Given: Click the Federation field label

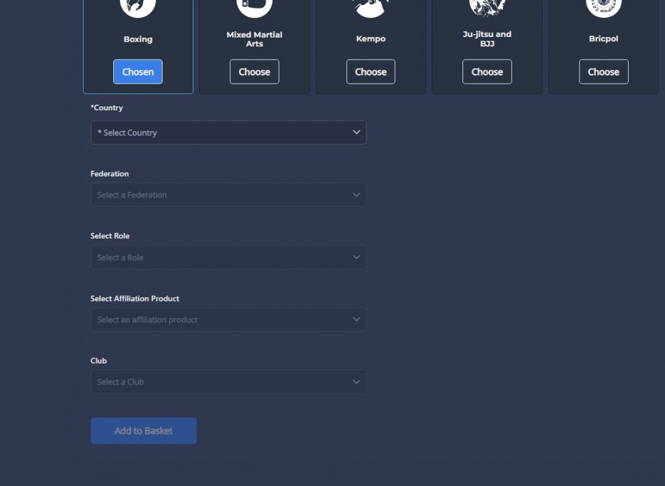Looking at the screenshot, I should 110,173.
